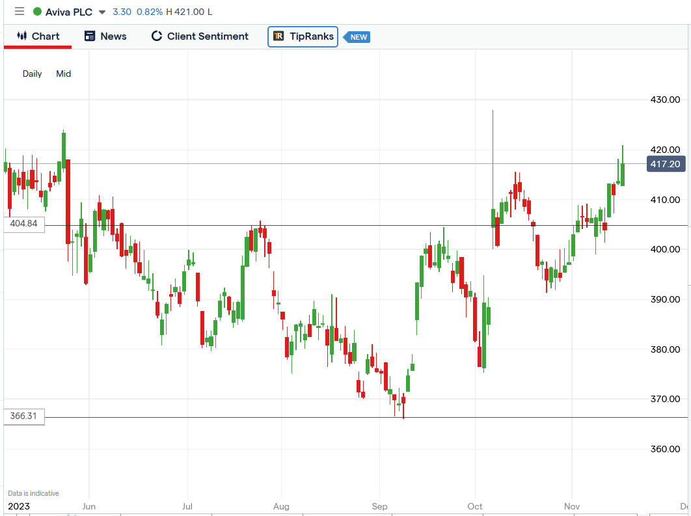Open the TipRanks tab
The height and width of the screenshot is (516, 691).
(303, 36)
